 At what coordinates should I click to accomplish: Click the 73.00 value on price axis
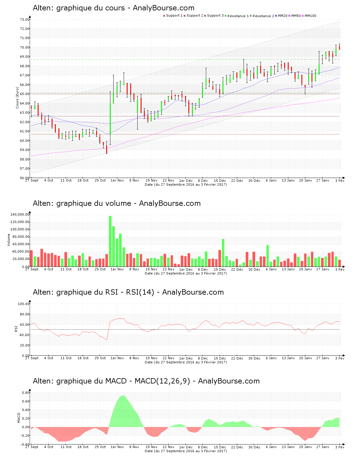(x=25, y=20)
